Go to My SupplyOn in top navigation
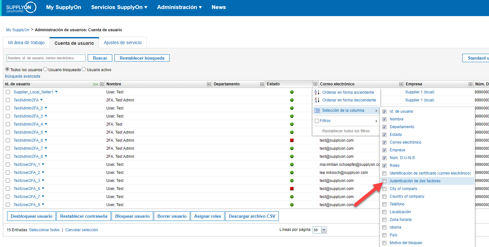Screen dimensions: 489x247 (64, 7)
